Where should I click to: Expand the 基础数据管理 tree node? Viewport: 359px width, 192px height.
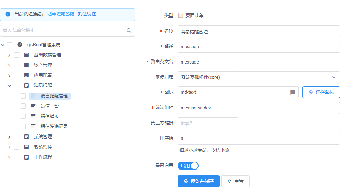(x=9, y=55)
